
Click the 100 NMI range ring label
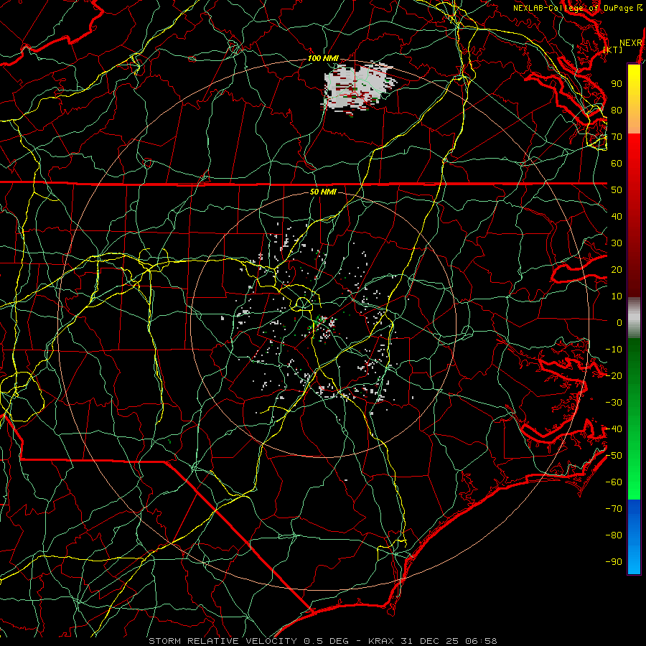click(x=323, y=58)
